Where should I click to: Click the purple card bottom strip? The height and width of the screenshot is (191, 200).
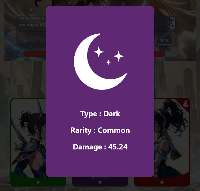point(100,182)
